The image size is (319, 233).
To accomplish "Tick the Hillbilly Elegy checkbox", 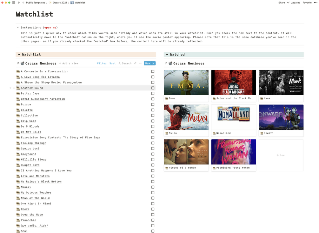I will [153, 160].
